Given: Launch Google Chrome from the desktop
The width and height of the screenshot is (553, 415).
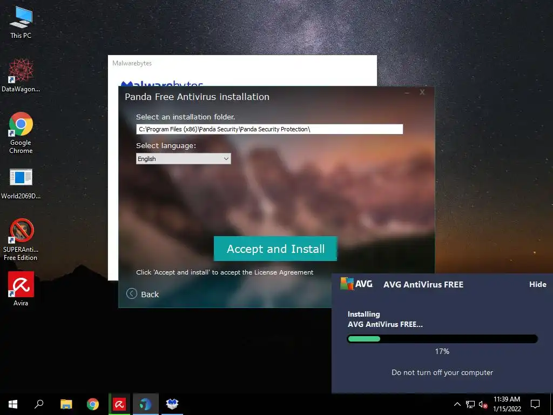Looking at the screenshot, I should tap(21, 133).
